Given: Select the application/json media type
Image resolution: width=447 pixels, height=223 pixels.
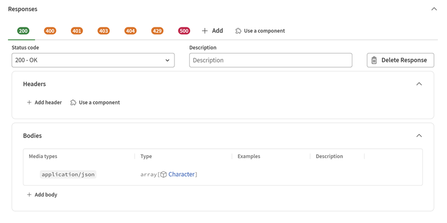Looking at the screenshot, I should coord(68,174).
